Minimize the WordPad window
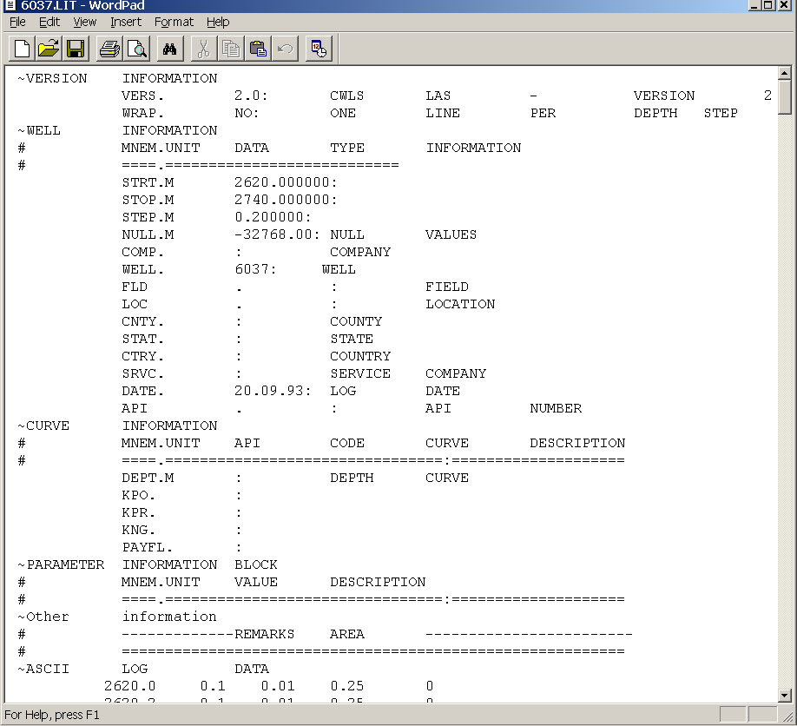This screenshot has width=797, height=726. (x=754, y=5)
